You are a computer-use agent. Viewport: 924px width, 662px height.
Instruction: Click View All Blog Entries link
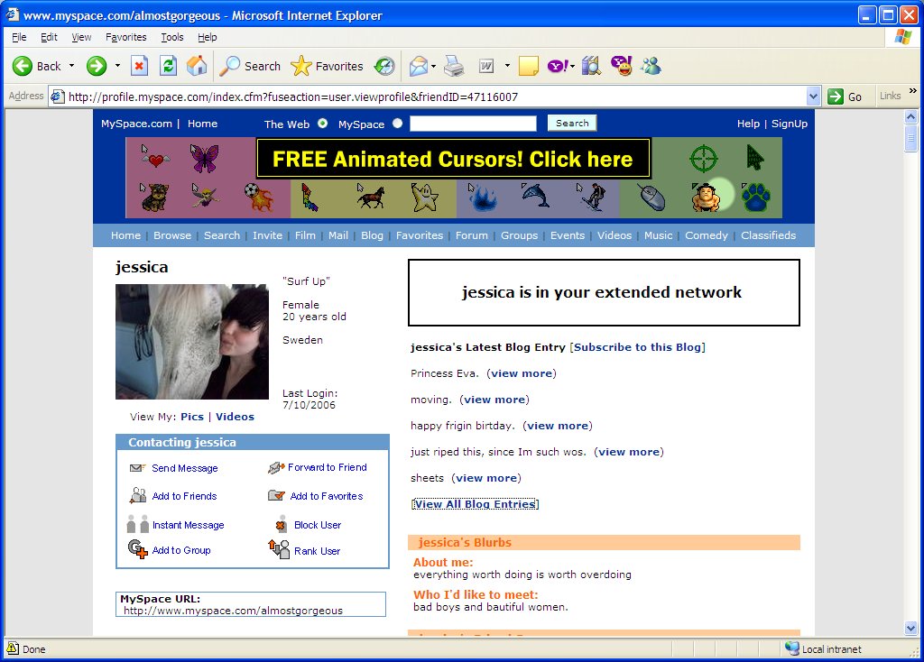click(475, 504)
